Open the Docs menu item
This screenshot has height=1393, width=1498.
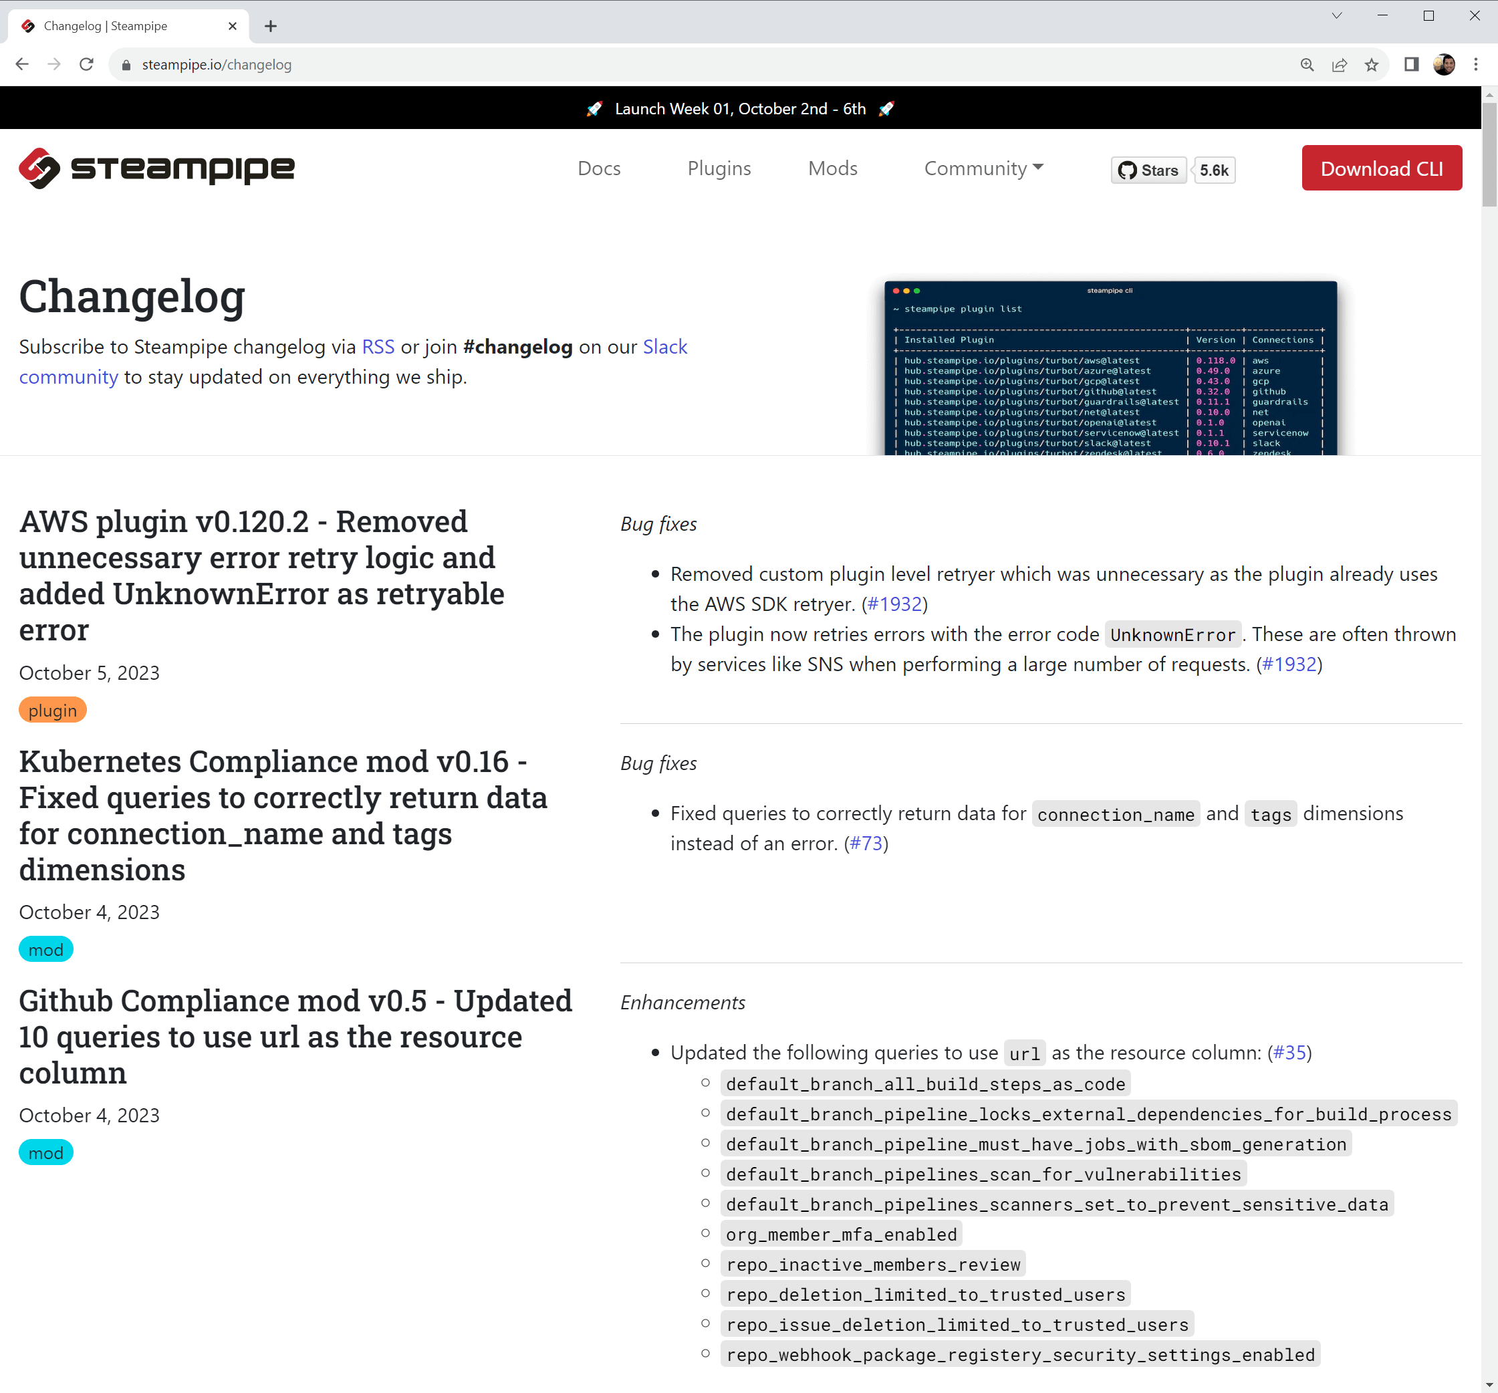pos(599,168)
